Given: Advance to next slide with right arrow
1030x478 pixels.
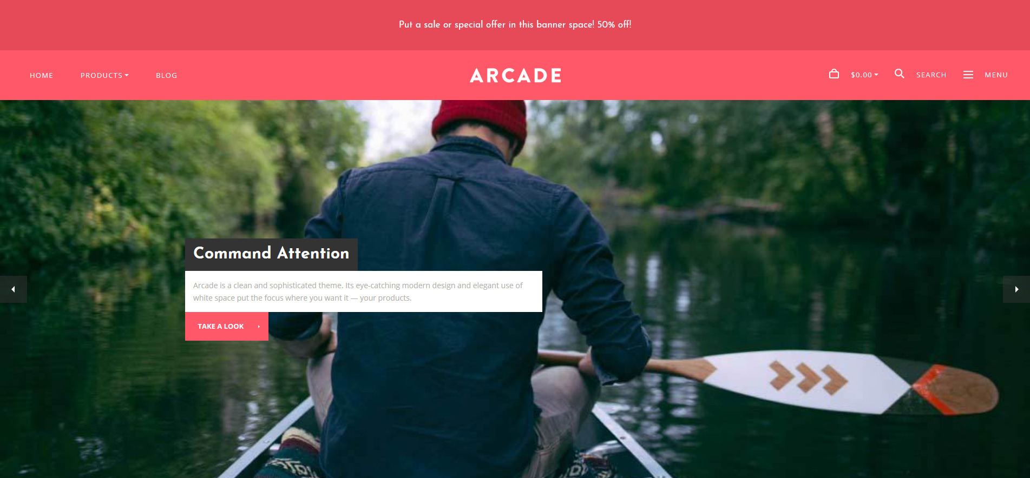Looking at the screenshot, I should tap(1016, 289).
